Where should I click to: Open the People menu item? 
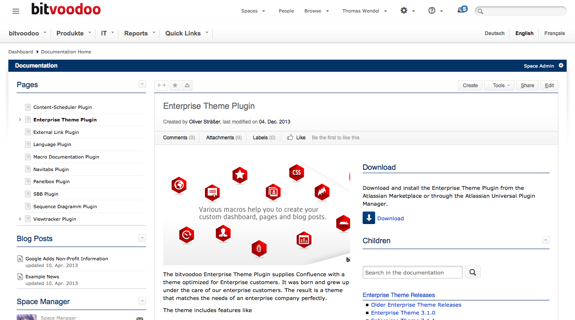point(286,11)
